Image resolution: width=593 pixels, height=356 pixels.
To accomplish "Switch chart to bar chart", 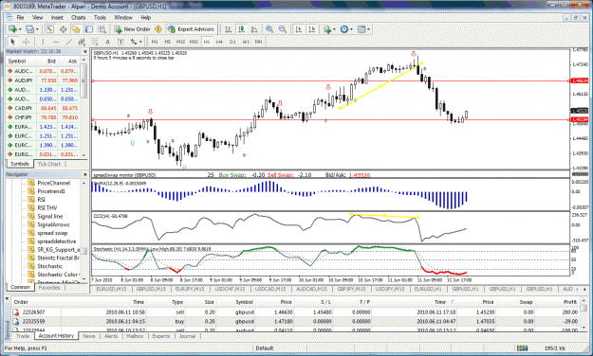I will coord(229,29).
